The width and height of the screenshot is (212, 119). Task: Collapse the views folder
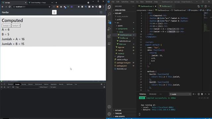[x=125, y=32]
